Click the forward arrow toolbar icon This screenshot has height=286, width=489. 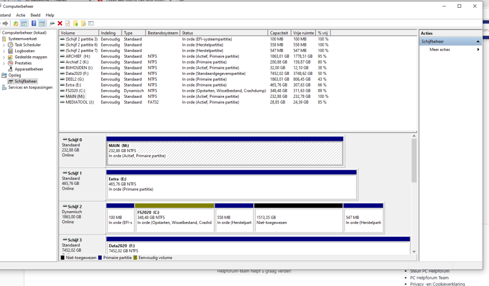[6, 23]
